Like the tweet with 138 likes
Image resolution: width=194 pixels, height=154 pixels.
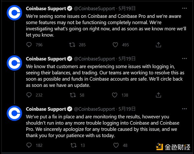(115, 95)
